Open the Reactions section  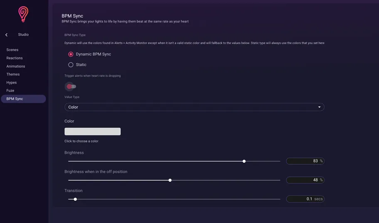click(x=15, y=58)
